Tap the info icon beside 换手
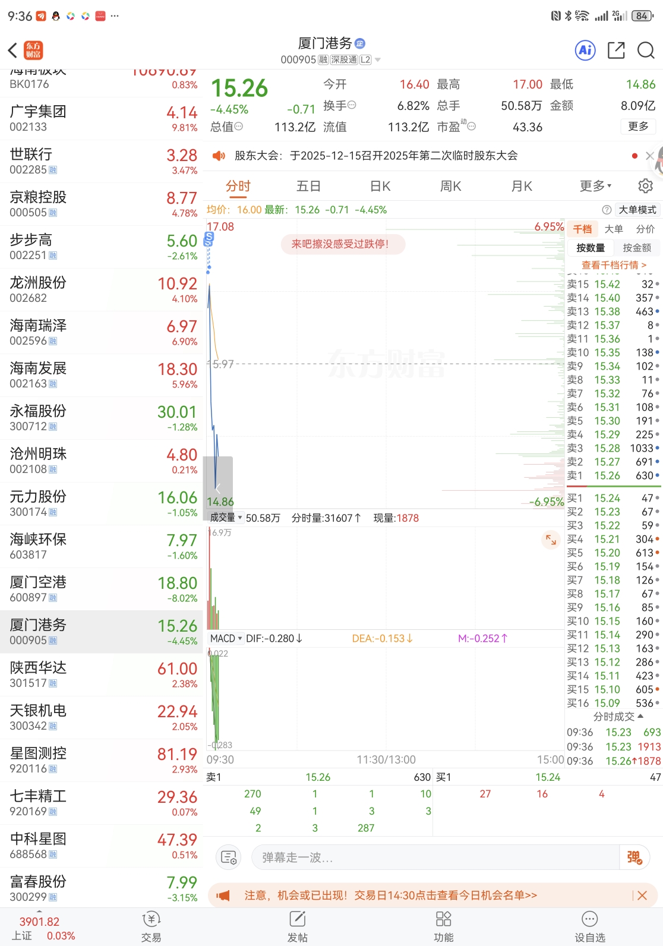Image resolution: width=663 pixels, height=946 pixels. tap(352, 105)
